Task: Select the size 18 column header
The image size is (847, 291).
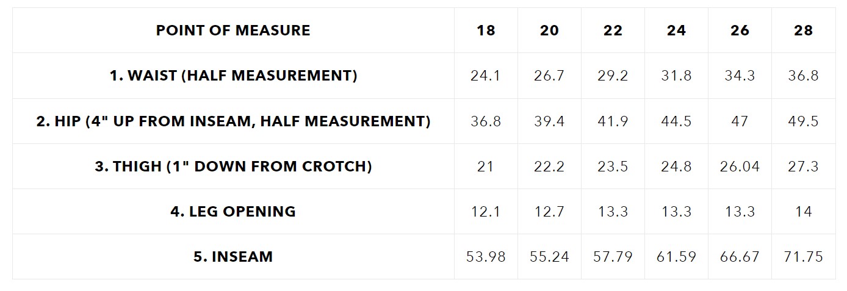Action: coord(486,31)
